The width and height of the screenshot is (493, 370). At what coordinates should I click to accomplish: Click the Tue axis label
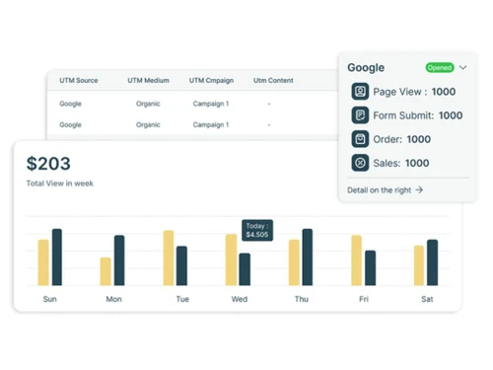click(182, 299)
